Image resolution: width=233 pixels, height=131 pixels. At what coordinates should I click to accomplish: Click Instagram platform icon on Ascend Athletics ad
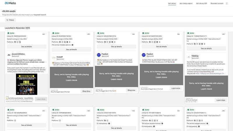[x=17, y=42]
